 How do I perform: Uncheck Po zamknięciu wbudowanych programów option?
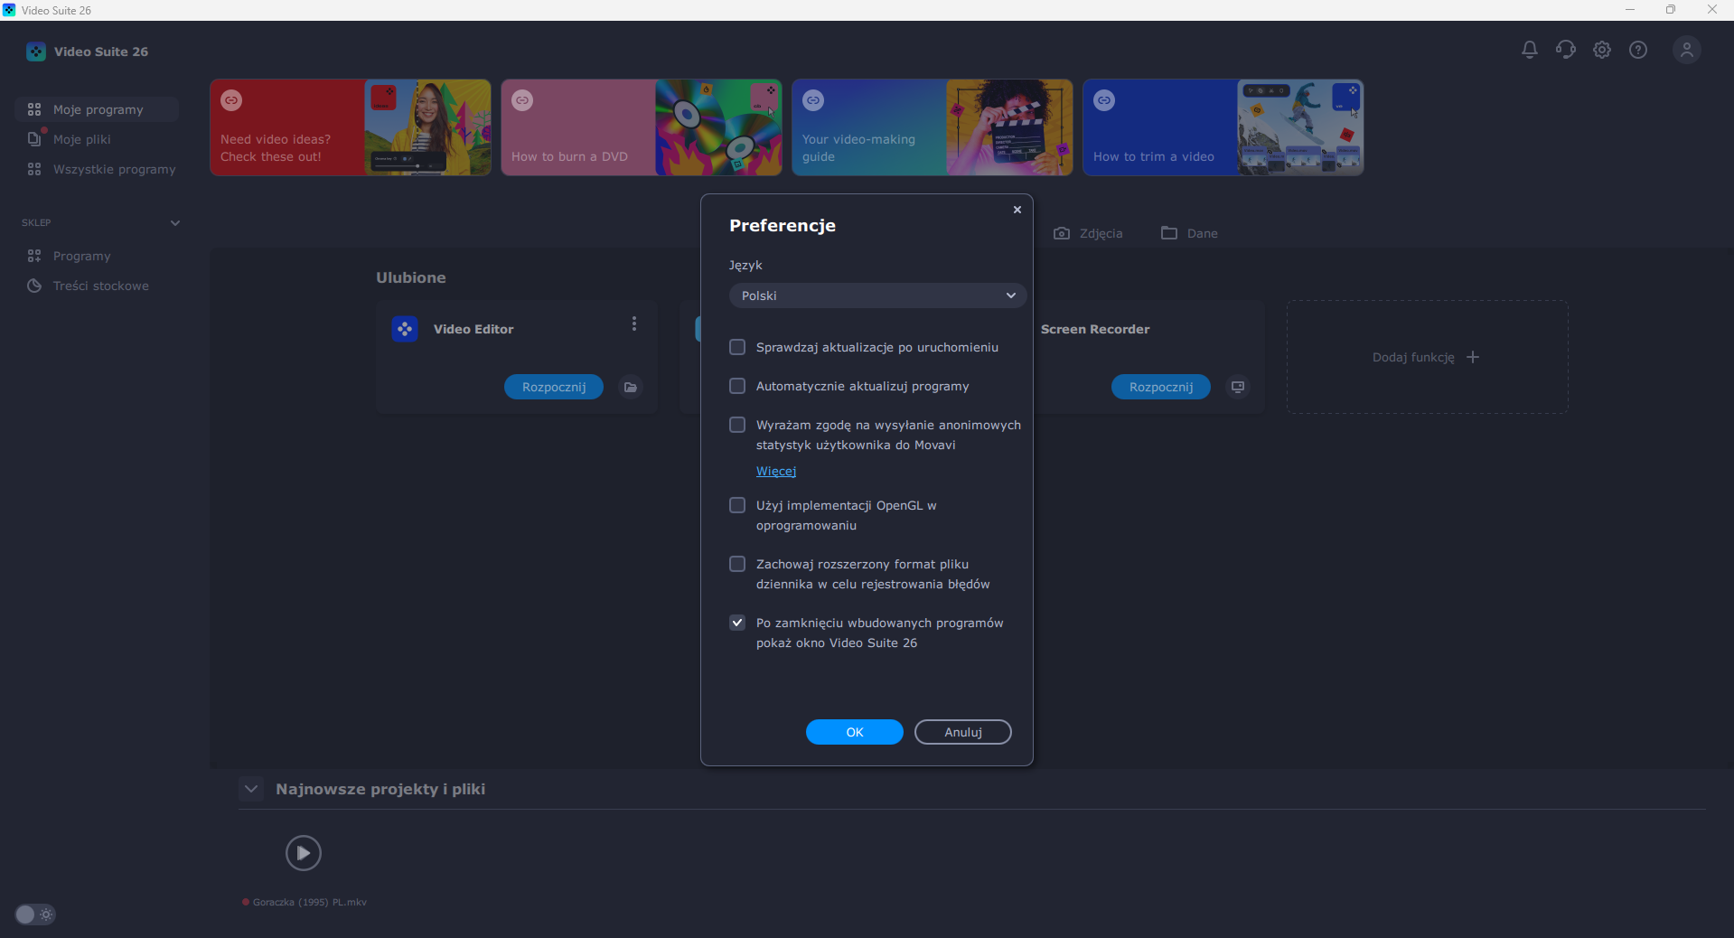pyautogui.click(x=737, y=623)
